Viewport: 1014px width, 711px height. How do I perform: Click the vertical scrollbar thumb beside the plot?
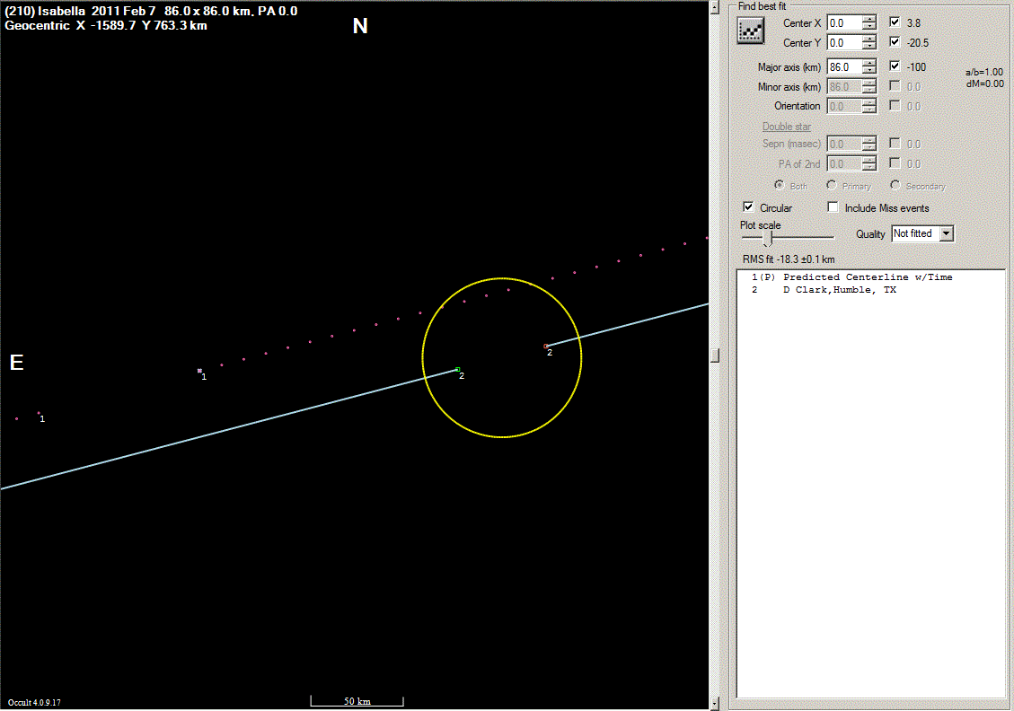[715, 355]
